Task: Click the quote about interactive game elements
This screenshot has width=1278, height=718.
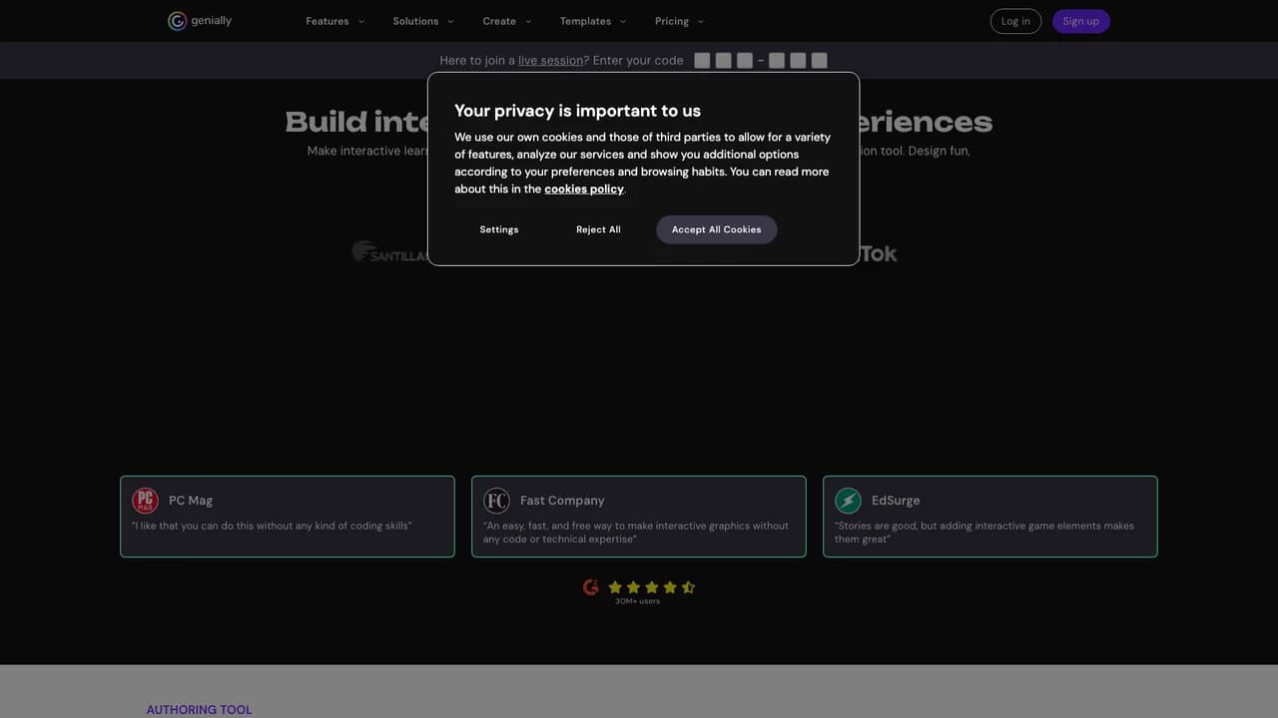Action: pos(984,533)
